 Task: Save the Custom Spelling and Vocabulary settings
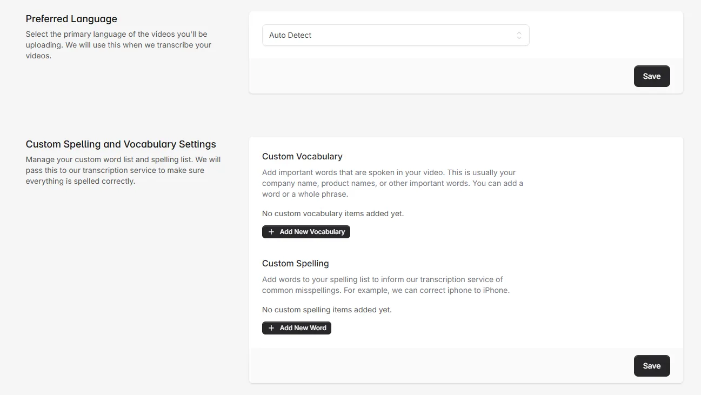(652, 366)
